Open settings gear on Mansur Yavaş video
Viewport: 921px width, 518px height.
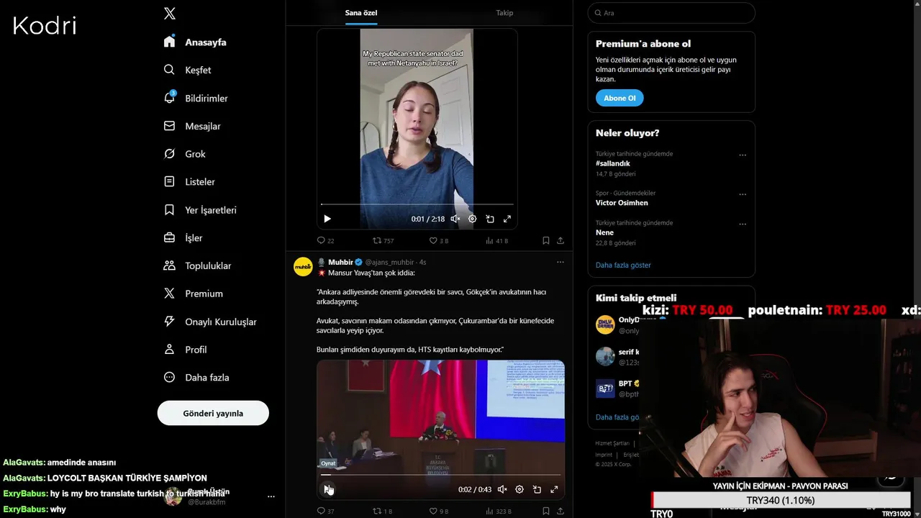pos(520,489)
